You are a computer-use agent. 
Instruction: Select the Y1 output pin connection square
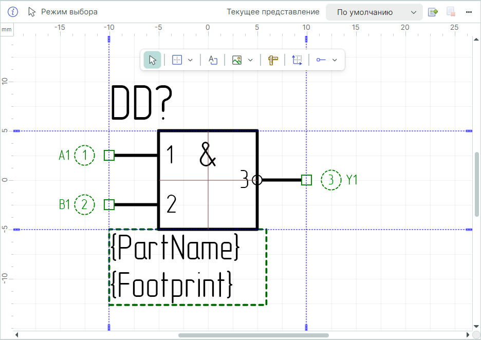coord(306,180)
